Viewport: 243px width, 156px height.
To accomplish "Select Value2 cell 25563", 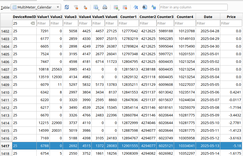I will pos(56,69).
